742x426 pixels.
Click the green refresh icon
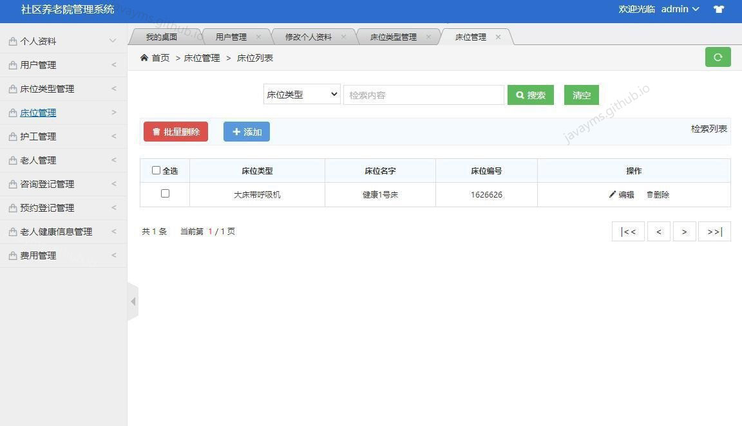[x=718, y=57]
